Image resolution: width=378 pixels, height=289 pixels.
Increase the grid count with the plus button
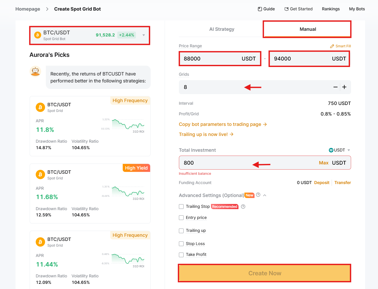pos(344,87)
